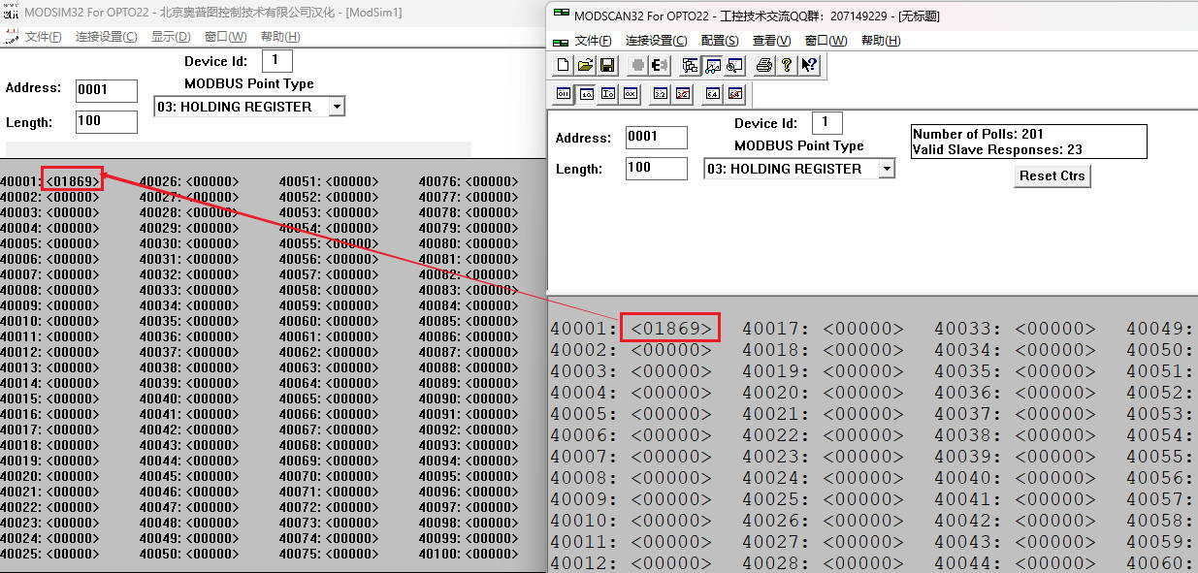
Task: Select register 40001 value in ModSim
Action: click(72, 181)
